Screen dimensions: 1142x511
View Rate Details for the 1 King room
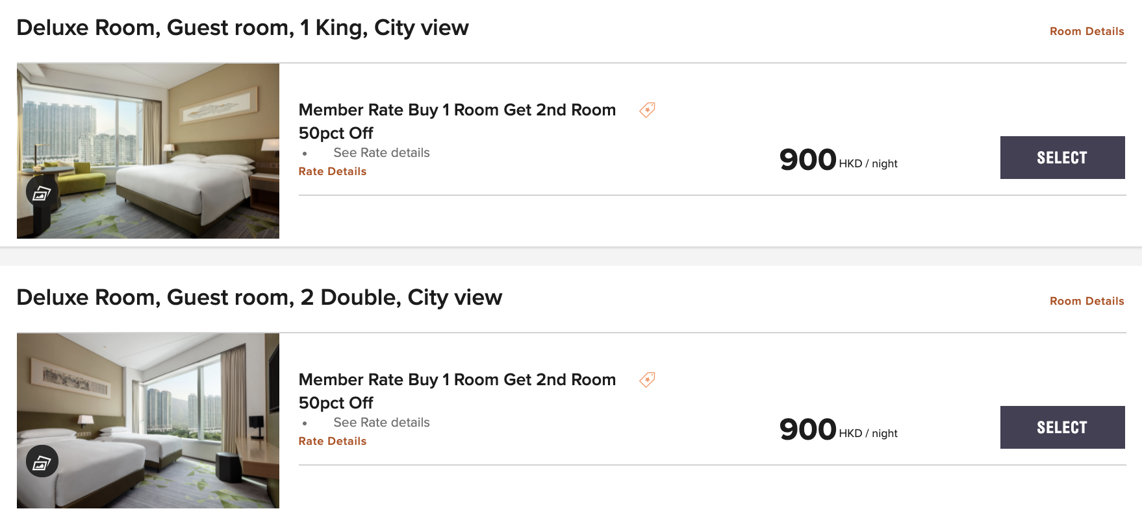[x=333, y=171]
